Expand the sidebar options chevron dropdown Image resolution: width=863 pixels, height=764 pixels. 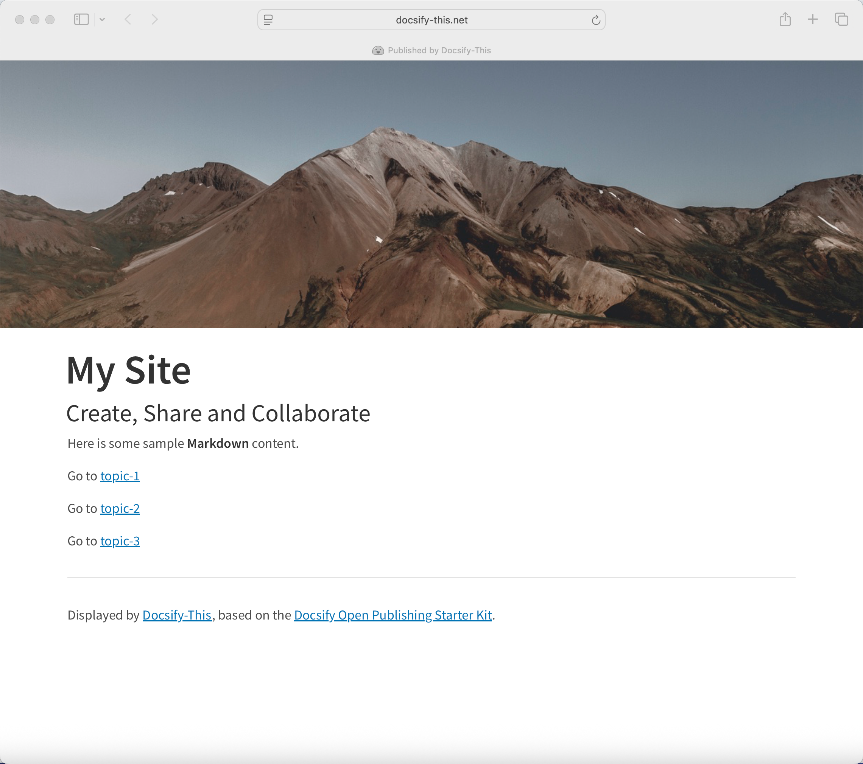tap(102, 19)
